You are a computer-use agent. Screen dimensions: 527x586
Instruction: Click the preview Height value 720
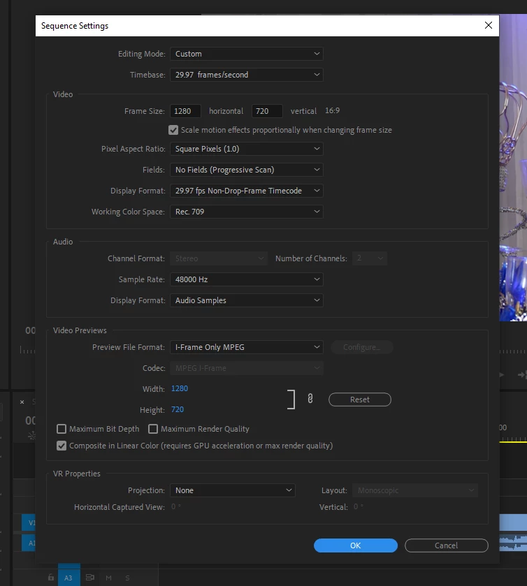coord(178,409)
